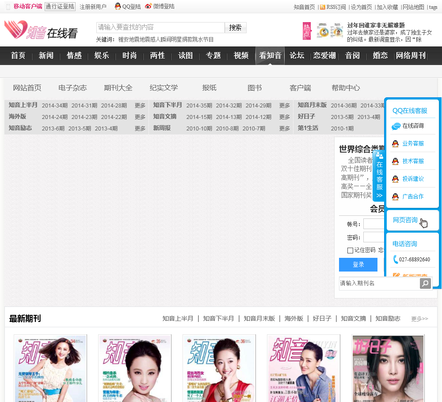Open the 论坛 nav item
Viewport: 442px width, 402px height.
(297, 56)
